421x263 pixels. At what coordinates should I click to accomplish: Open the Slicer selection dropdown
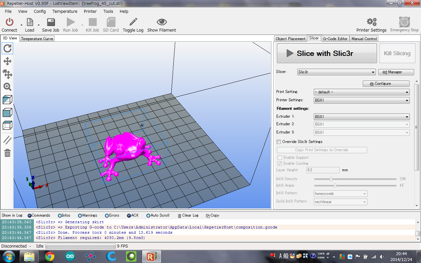(336, 72)
